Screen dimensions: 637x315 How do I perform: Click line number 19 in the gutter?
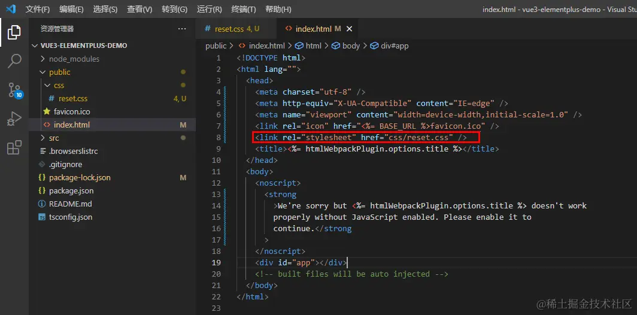click(217, 262)
